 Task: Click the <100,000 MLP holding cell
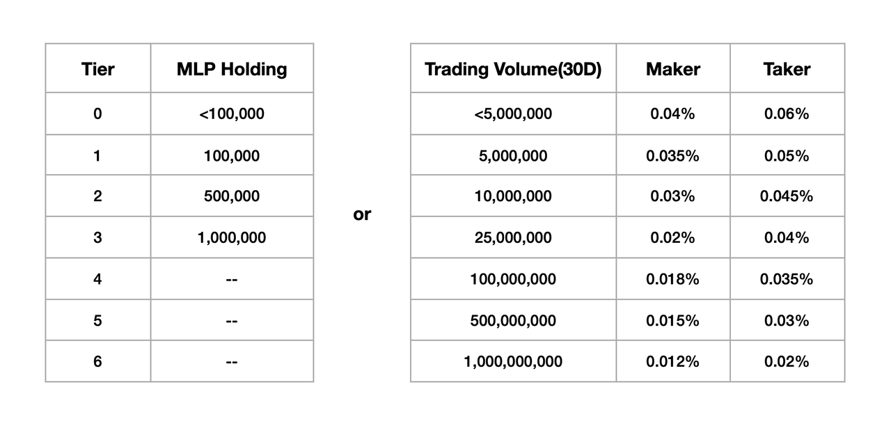(x=232, y=113)
